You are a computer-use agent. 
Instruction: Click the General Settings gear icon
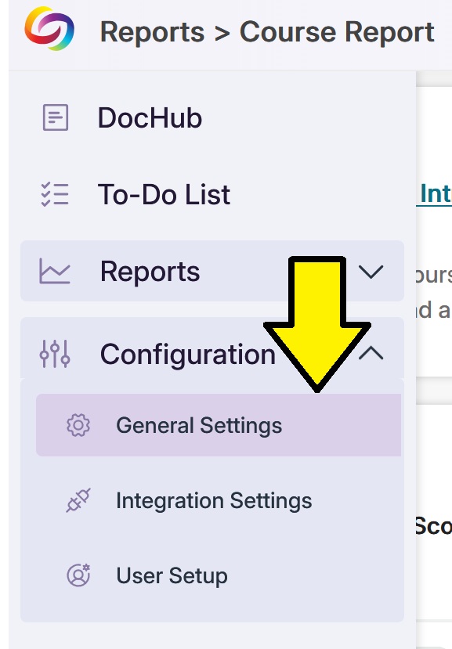pos(78,425)
